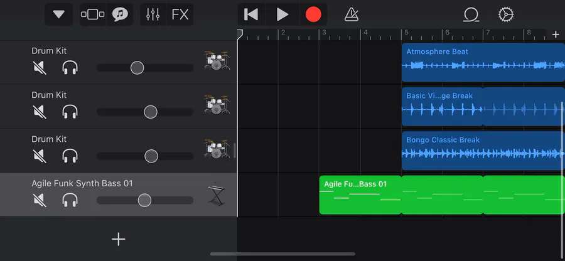Go to beginning with the rewind button
This screenshot has width=565, height=261.
pyautogui.click(x=252, y=15)
